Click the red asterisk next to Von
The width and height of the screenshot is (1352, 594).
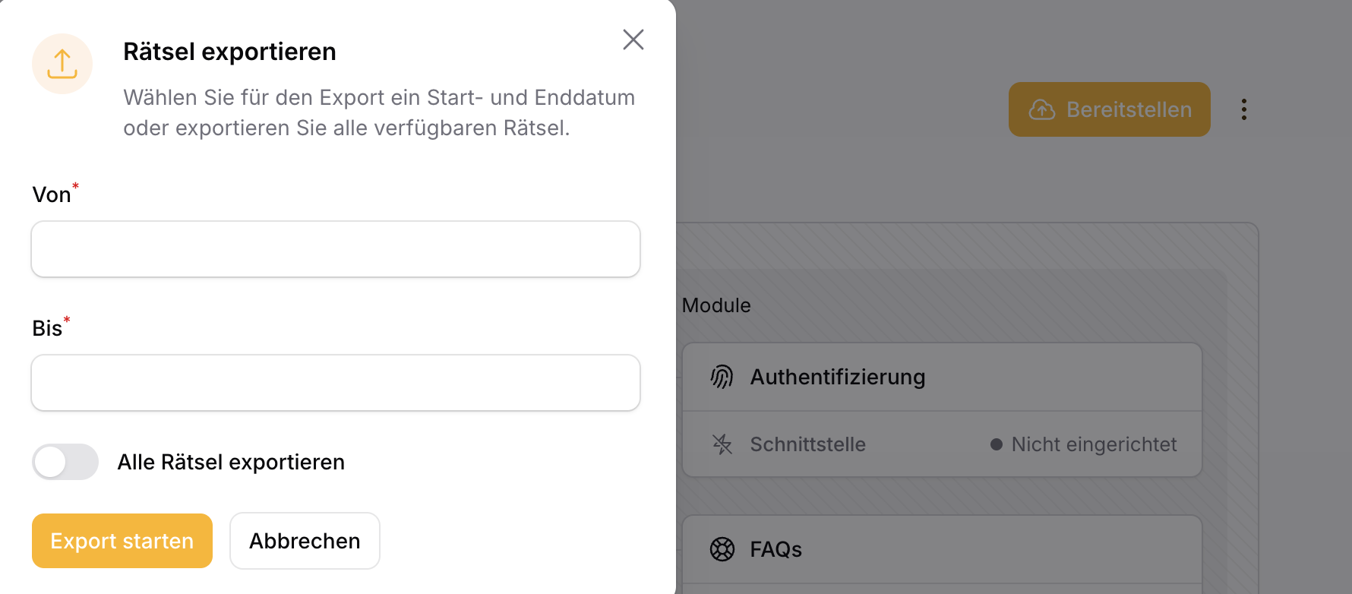point(75,185)
